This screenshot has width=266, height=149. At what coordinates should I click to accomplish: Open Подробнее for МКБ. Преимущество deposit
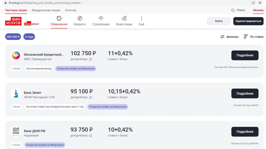pos(245,55)
